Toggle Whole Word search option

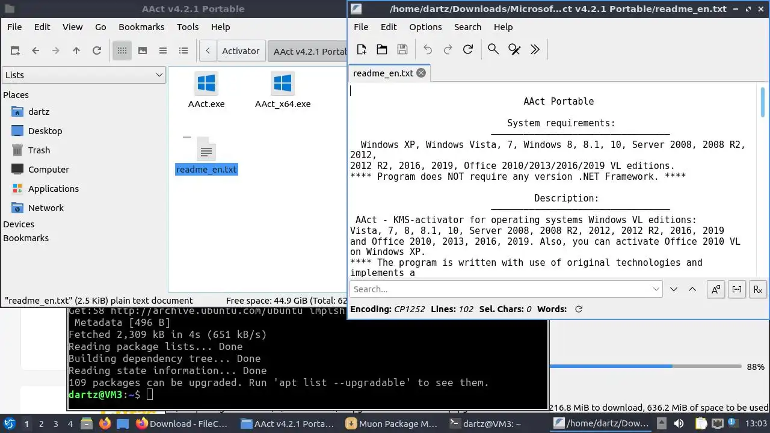(737, 289)
